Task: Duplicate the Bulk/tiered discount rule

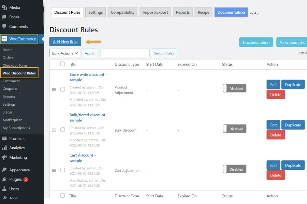Action: [293, 125]
